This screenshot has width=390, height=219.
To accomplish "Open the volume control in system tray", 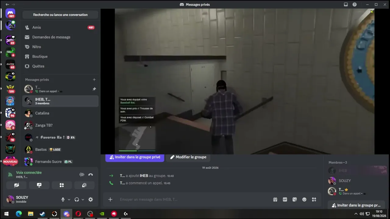I will coord(362,214).
